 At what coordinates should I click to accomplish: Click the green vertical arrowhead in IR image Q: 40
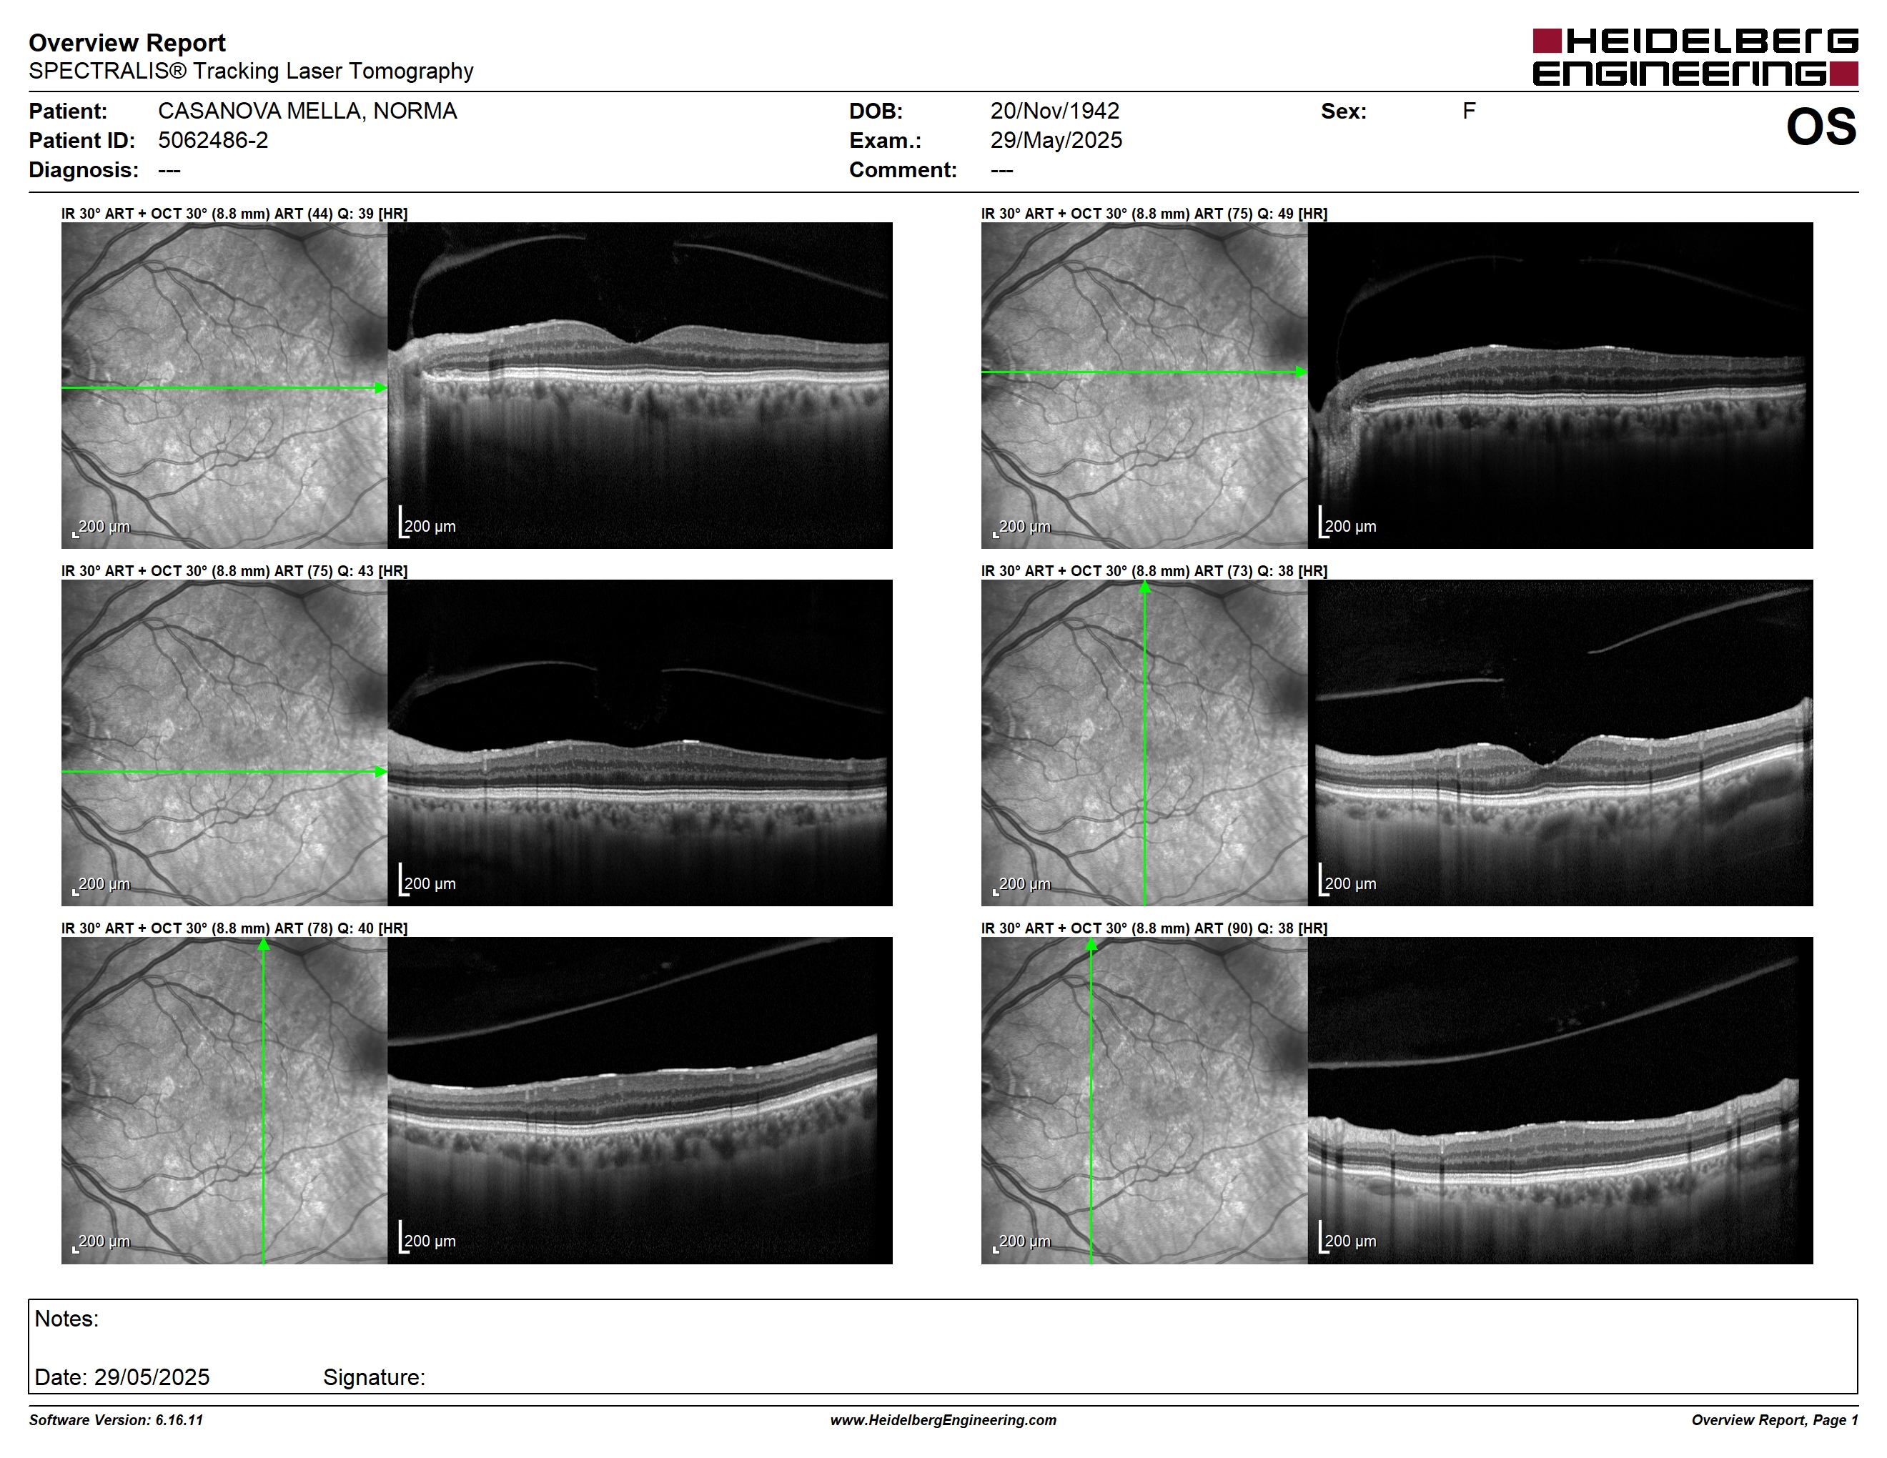(x=264, y=945)
